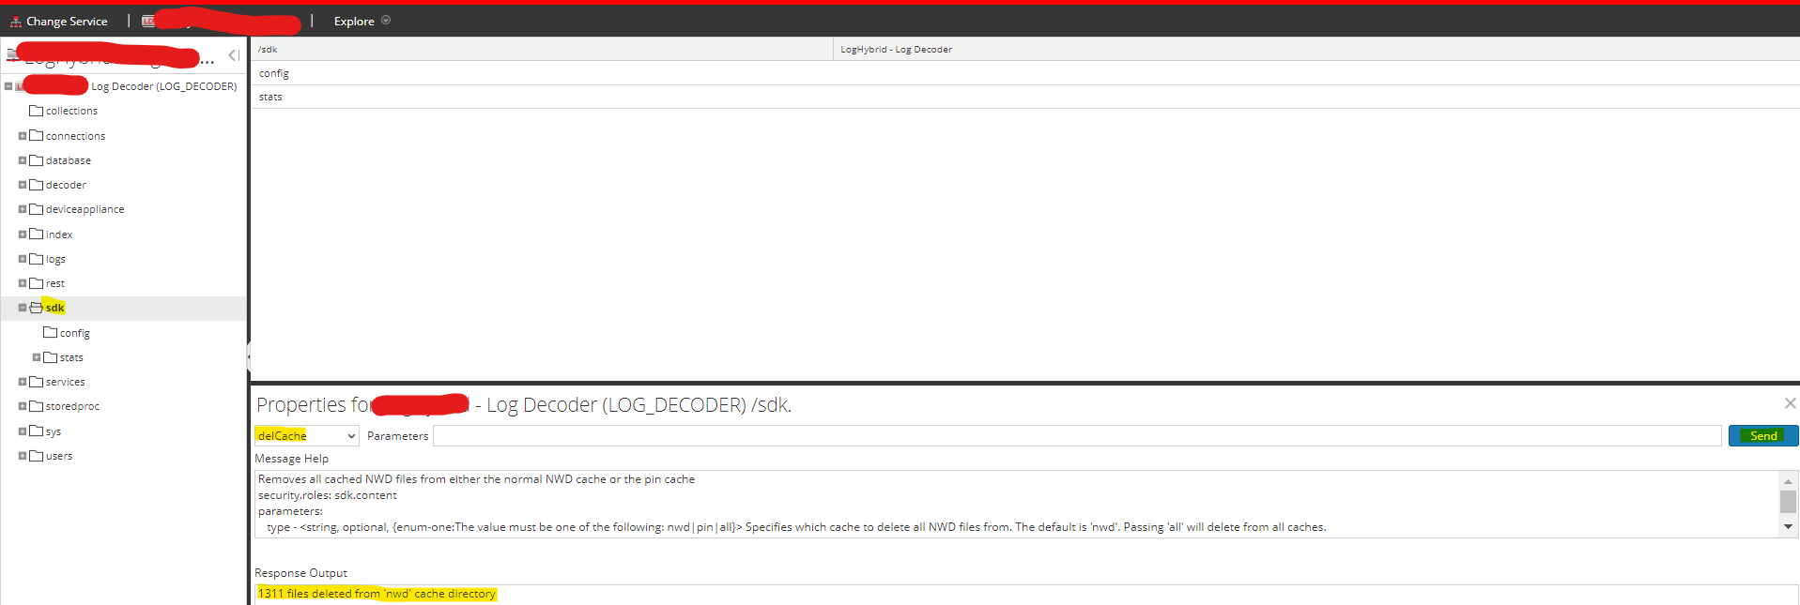Click Message Help scrollbar down arrow
This screenshot has width=1800, height=605.
[1788, 527]
